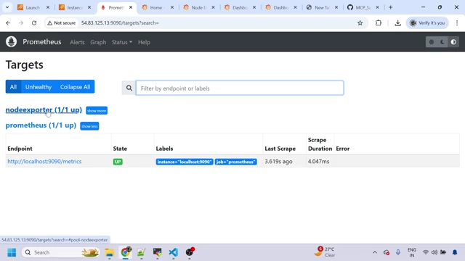This screenshot has width=465, height=261.
Task: Open the notifications bell icon
Action: coord(455,252)
